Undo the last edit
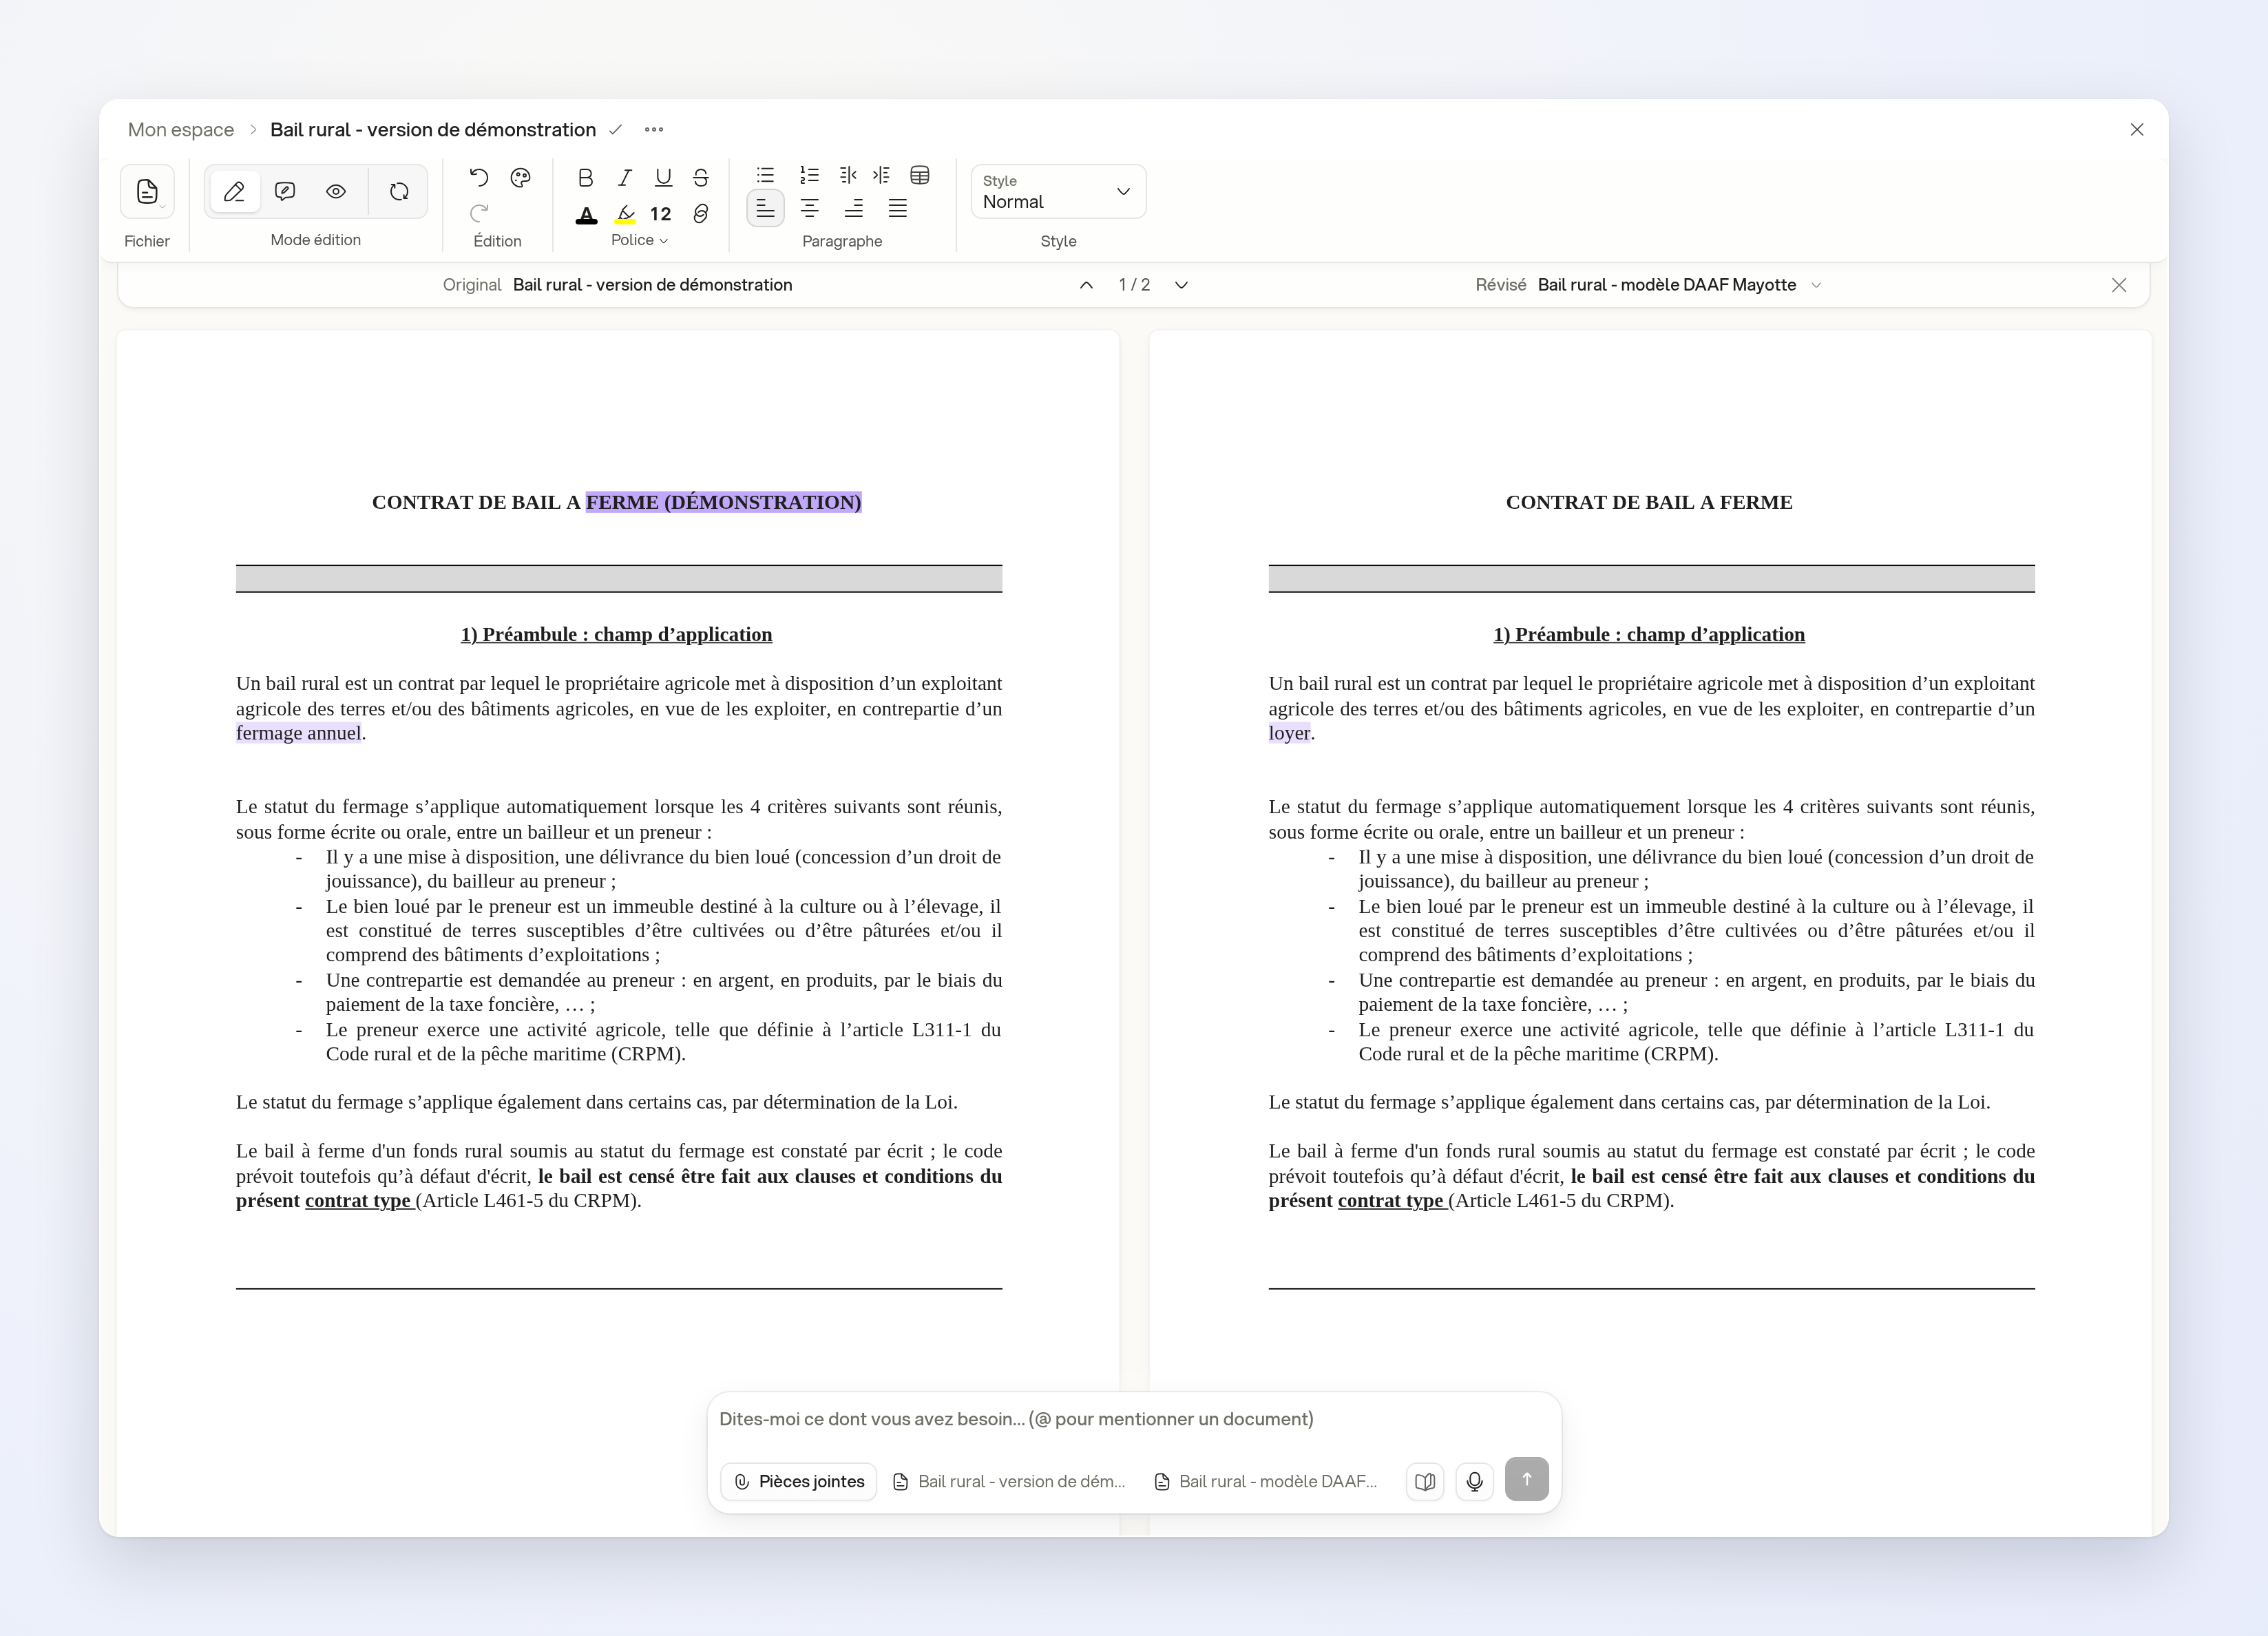This screenshot has height=1636, width=2268. coord(479,178)
